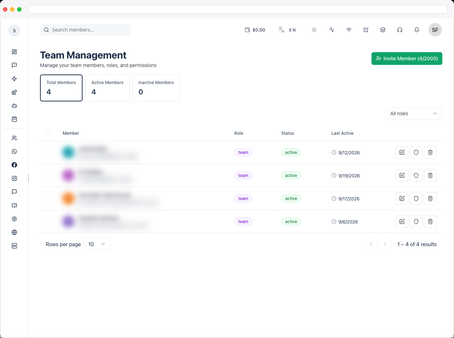Image resolution: width=454 pixels, height=338 pixels.
Task: Open the notifications bell icon
Action: click(417, 30)
